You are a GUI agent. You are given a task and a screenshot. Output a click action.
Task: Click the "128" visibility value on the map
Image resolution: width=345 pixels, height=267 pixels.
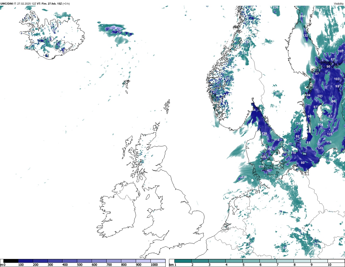330,134
